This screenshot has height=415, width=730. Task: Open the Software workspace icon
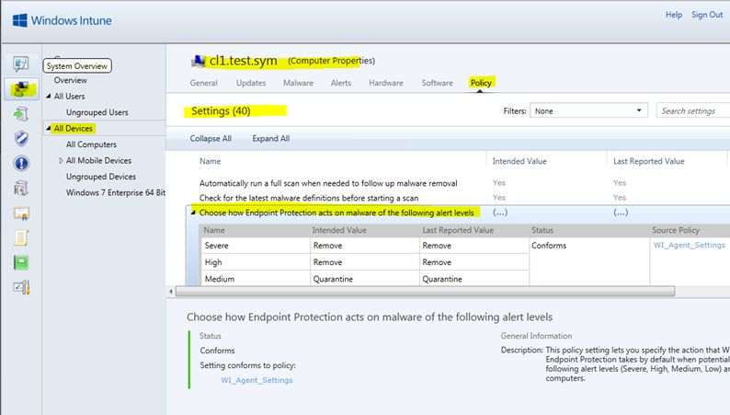[21, 188]
